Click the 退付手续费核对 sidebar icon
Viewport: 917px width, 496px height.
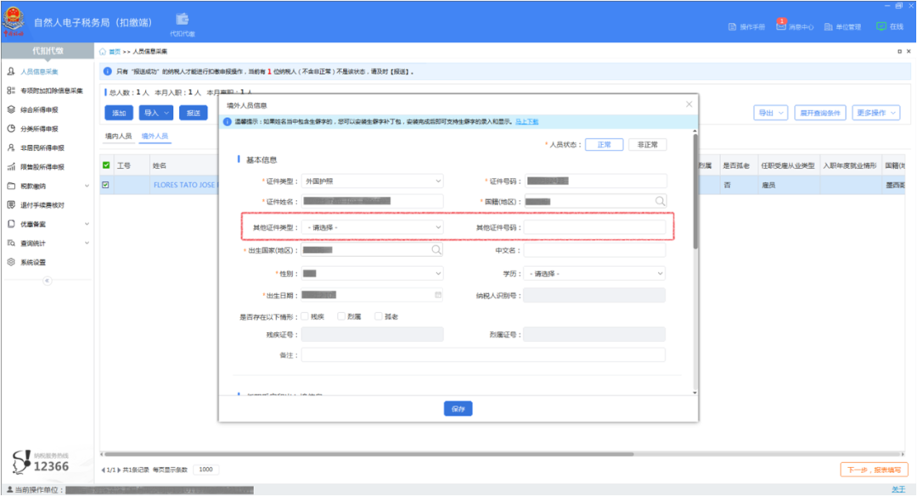(x=11, y=205)
